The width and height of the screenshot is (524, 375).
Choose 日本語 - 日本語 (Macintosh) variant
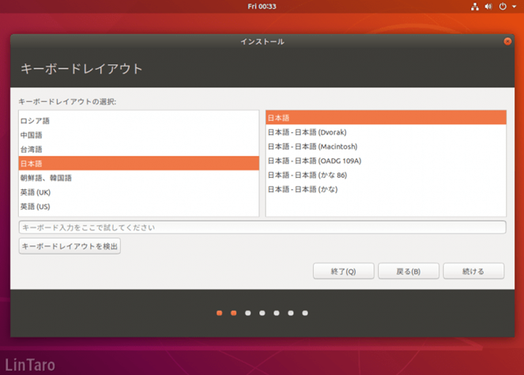pos(386,146)
